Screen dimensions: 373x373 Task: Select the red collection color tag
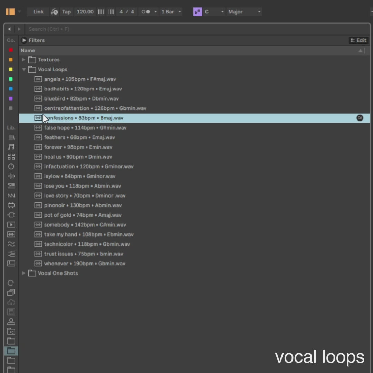click(x=11, y=50)
